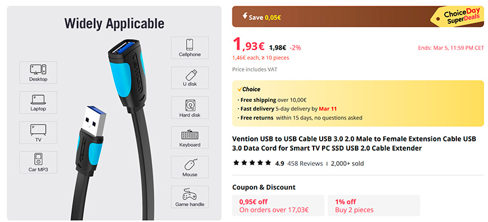Click the Choice checkmark label

coord(249,90)
